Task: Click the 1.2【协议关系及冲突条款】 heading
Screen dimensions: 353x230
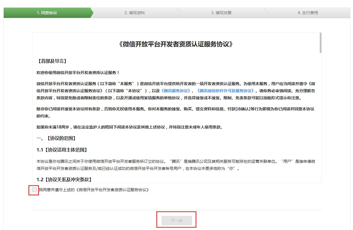Action: click(x=64, y=180)
